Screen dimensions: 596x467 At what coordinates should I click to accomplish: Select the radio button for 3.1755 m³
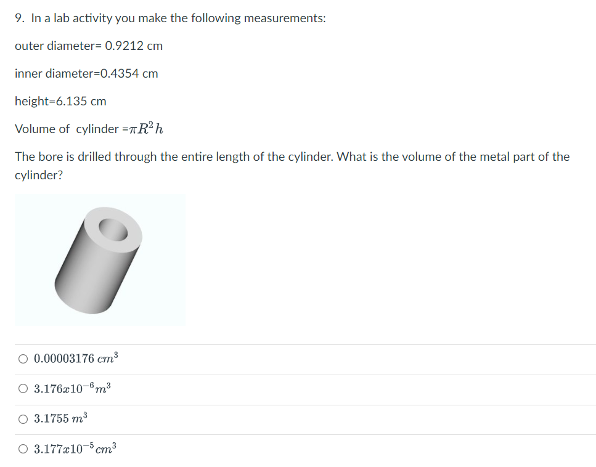coord(22,419)
